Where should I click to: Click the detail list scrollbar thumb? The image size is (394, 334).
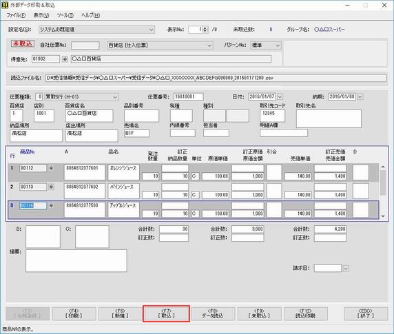383,182
